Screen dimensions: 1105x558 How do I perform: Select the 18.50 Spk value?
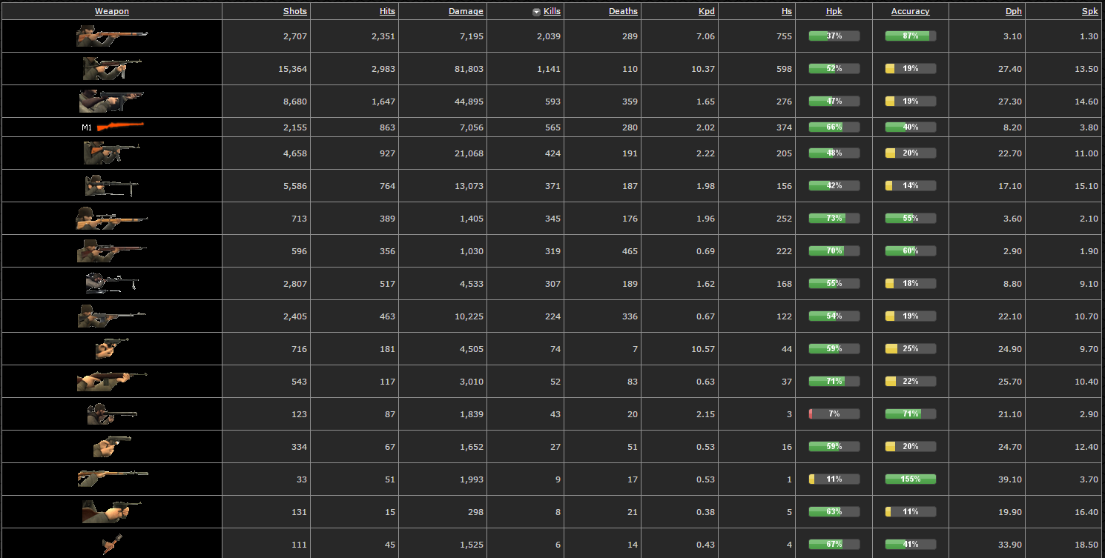click(x=1086, y=544)
